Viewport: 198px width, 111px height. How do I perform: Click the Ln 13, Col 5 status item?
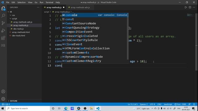coord(132,104)
